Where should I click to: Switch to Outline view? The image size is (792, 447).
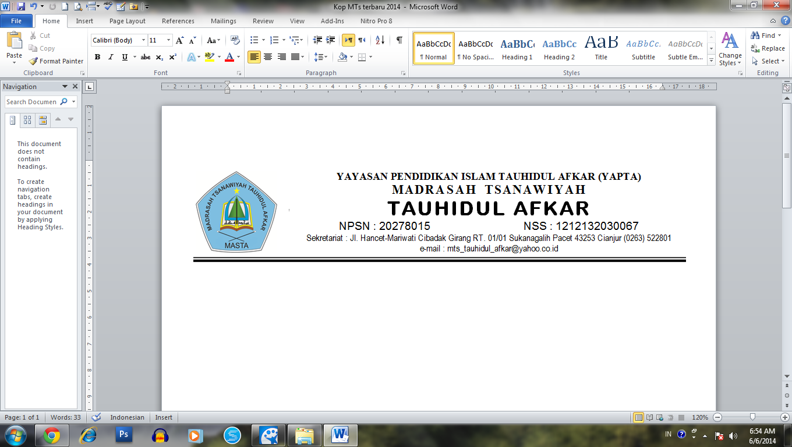pos(671,417)
